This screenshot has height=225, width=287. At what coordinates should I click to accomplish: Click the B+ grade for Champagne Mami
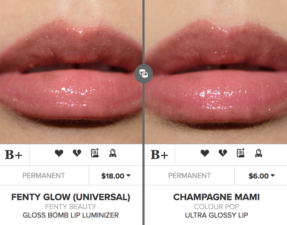(159, 155)
